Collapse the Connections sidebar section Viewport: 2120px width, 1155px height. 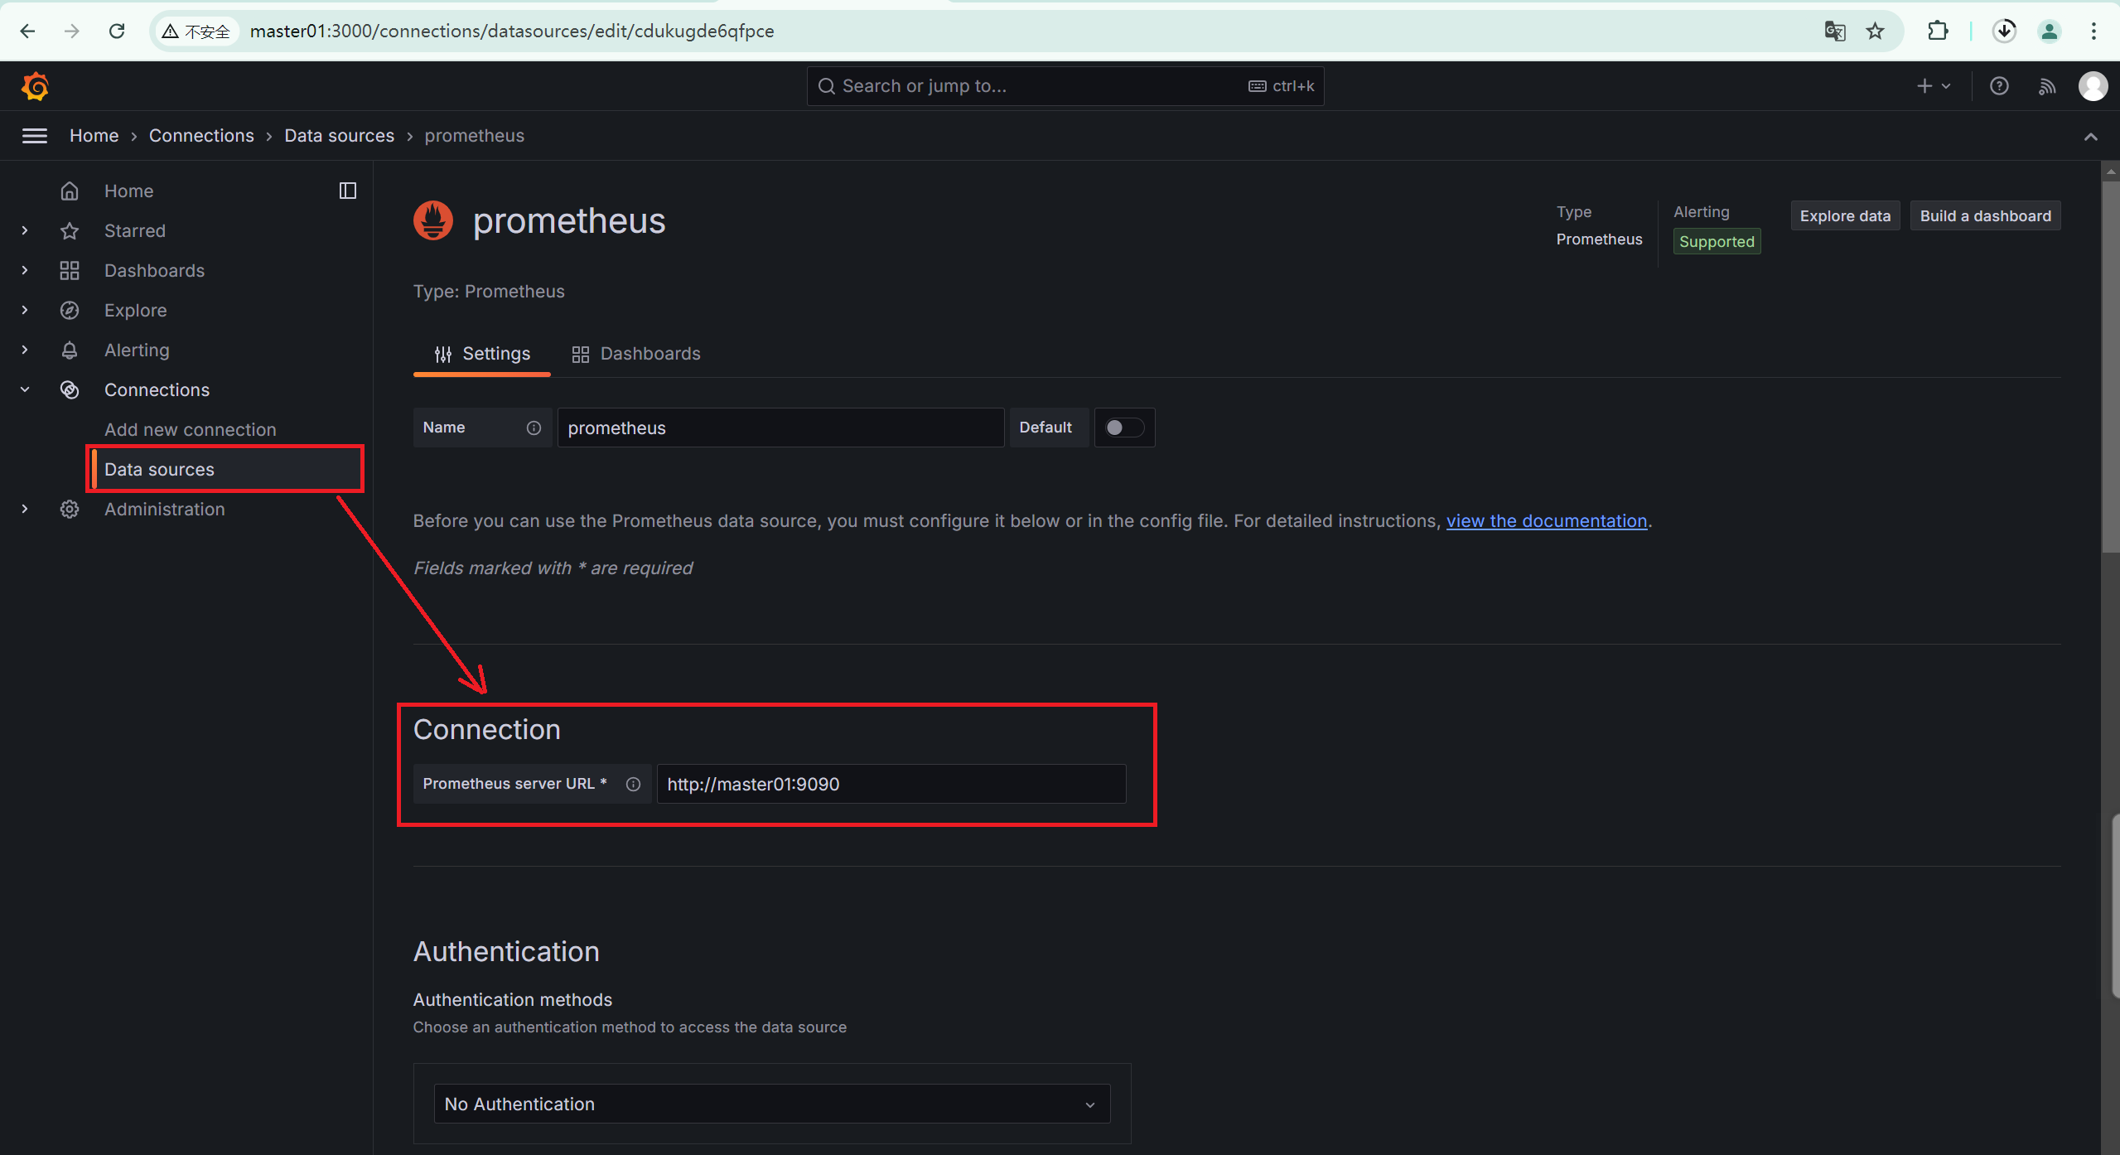click(x=25, y=389)
